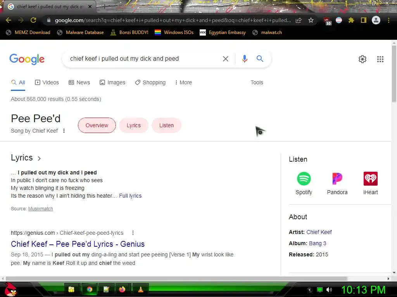The image size is (397, 297).
Task: Switch to Shopping results tab
Action: tap(150, 83)
